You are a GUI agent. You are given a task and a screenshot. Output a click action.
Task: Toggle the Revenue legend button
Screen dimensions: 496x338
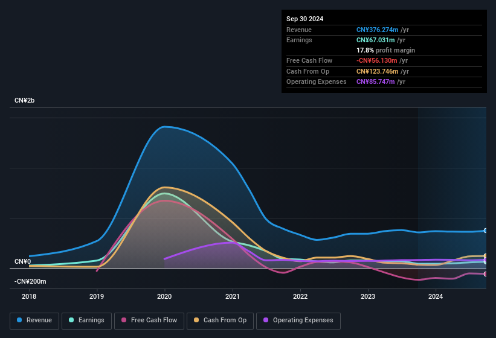pyautogui.click(x=34, y=320)
